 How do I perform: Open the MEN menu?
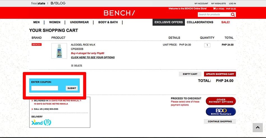click(x=36, y=22)
